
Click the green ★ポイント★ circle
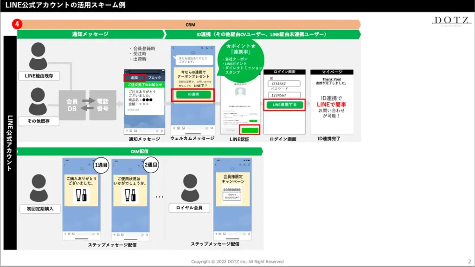(x=241, y=60)
